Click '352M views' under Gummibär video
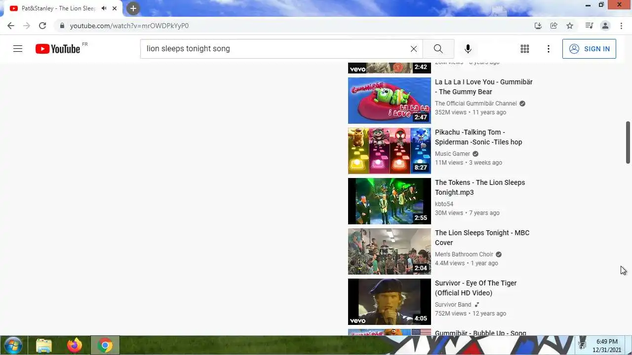Screen dimensions: 632x355 (x=450, y=112)
